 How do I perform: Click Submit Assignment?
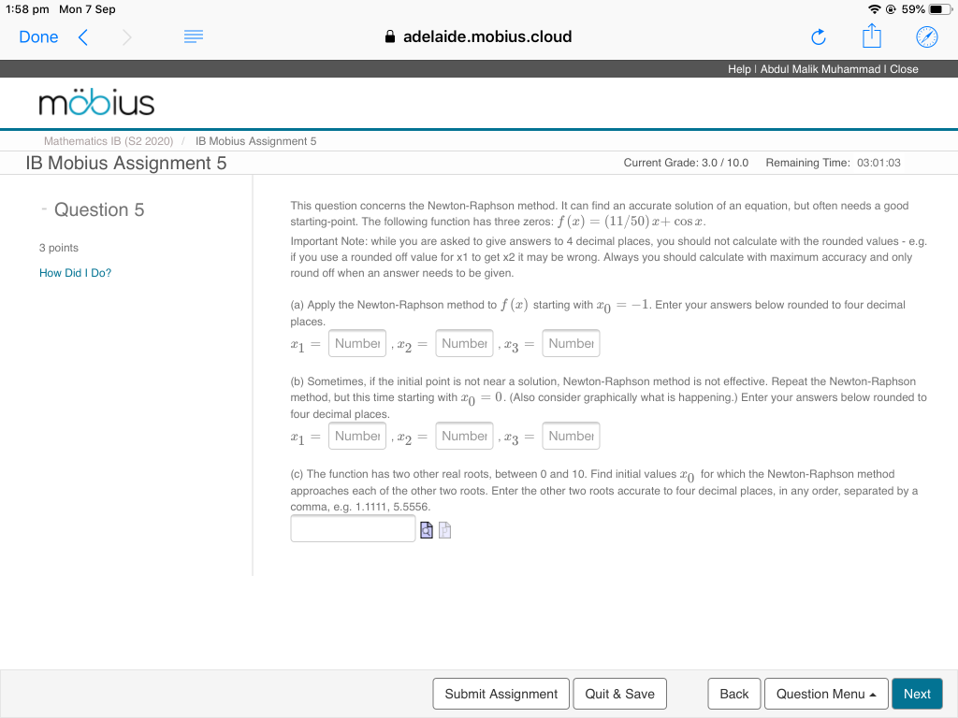click(501, 694)
